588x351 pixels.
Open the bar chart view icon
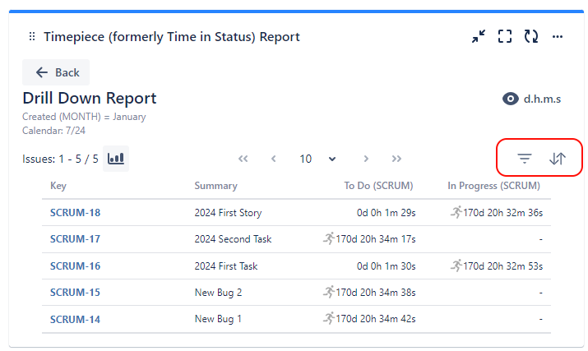[116, 159]
